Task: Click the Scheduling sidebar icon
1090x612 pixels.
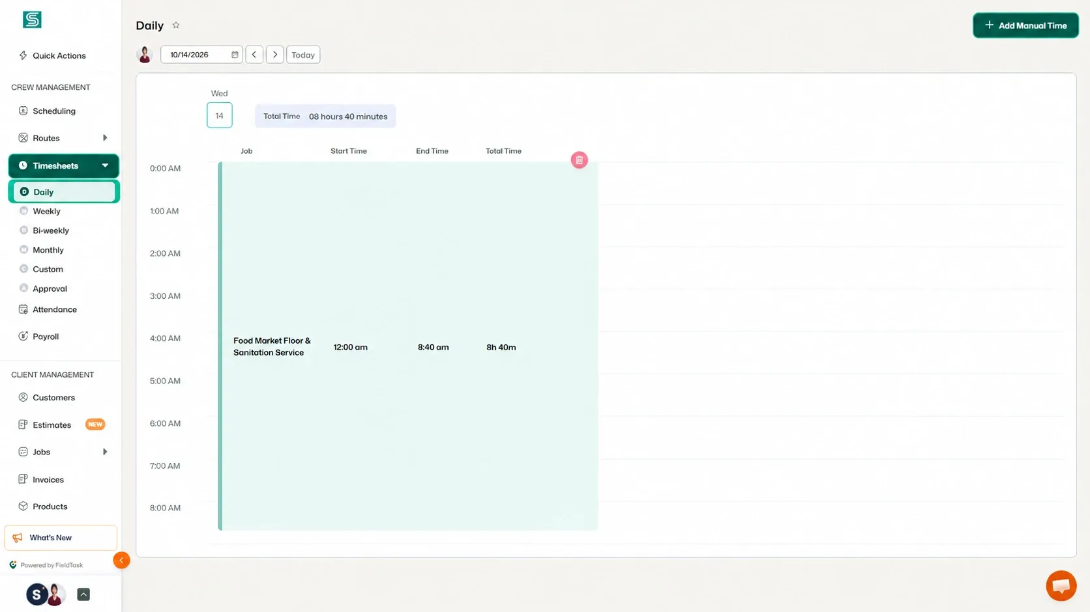Action: click(23, 111)
